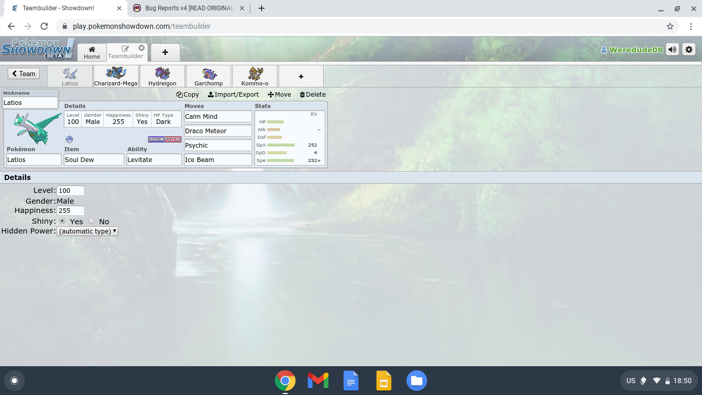Open the Ability field showing Levitate
Image resolution: width=702 pixels, height=395 pixels.
tap(154, 160)
